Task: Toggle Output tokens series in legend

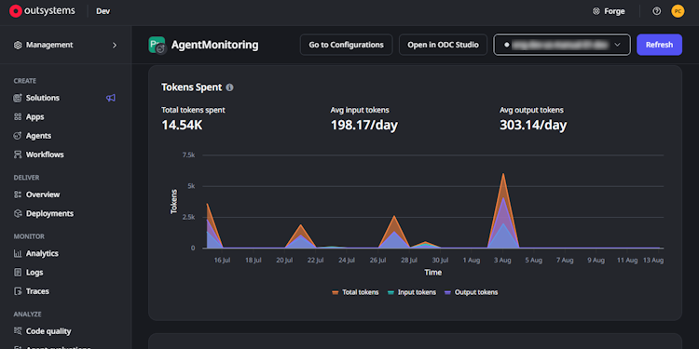Action: tap(472, 292)
